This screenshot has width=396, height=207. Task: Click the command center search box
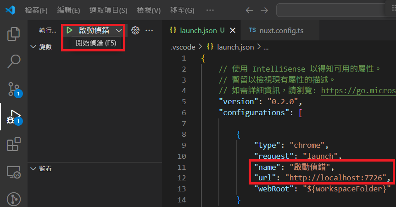click(x=335, y=10)
